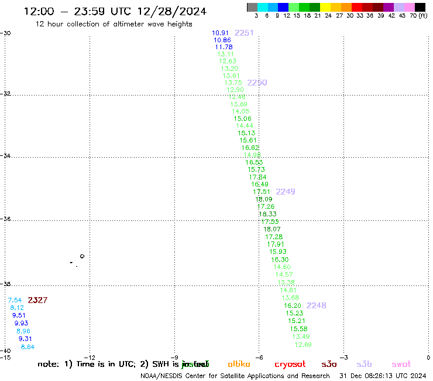Click the black swatch in the color scale
433x381 pixels.
(420, 7)
